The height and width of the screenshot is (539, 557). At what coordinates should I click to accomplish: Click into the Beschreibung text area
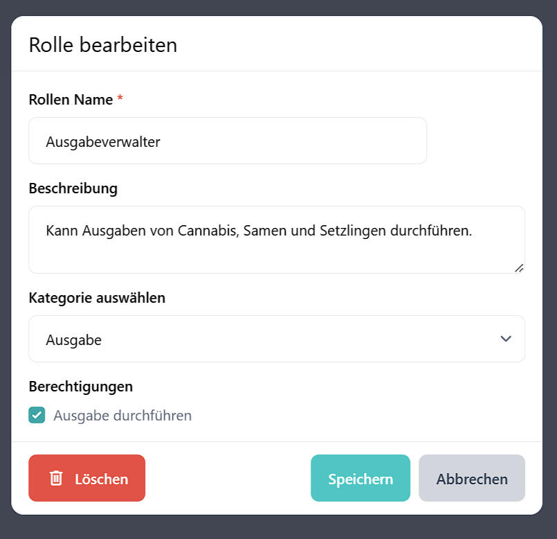point(276,249)
